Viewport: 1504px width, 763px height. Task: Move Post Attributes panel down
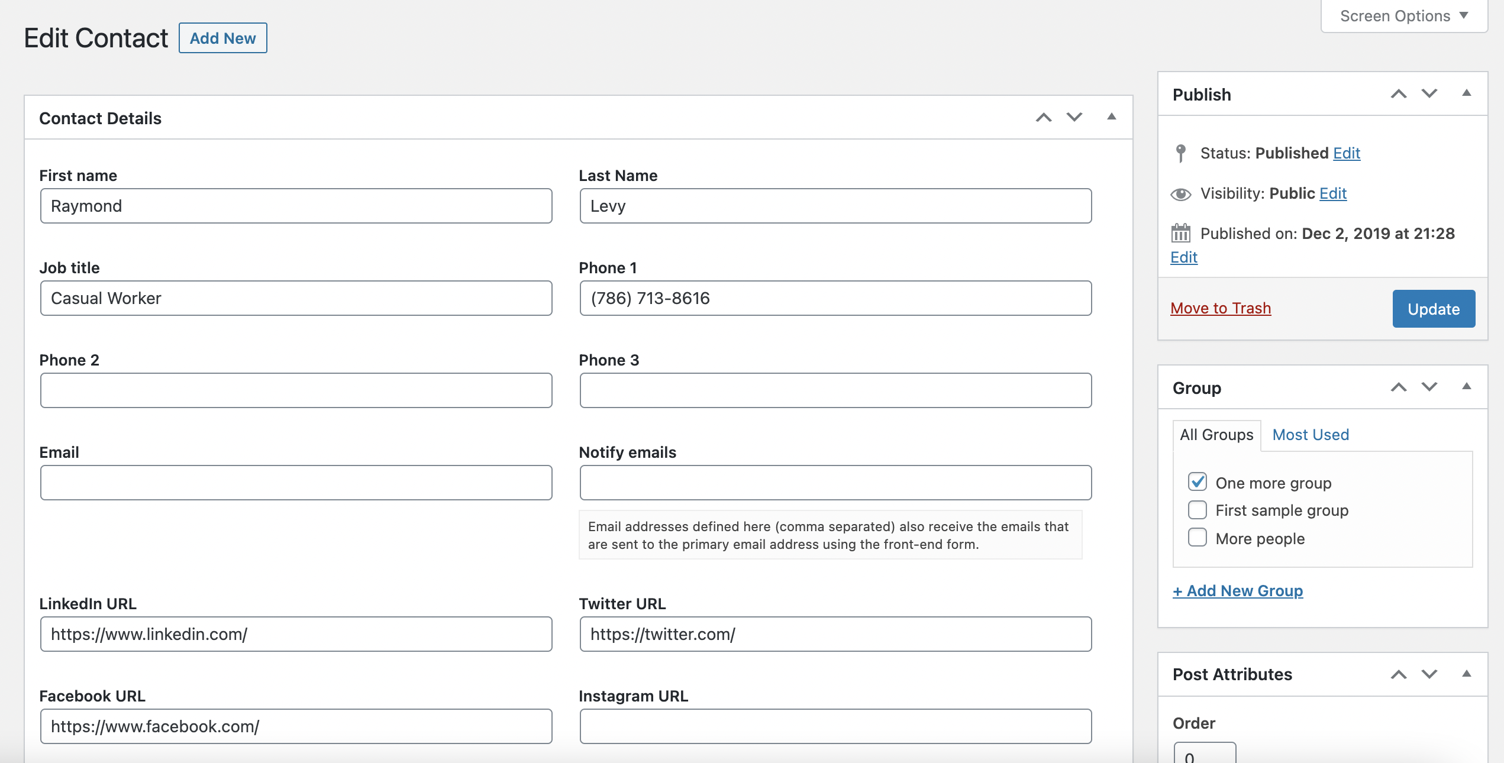(x=1429, y=674)
